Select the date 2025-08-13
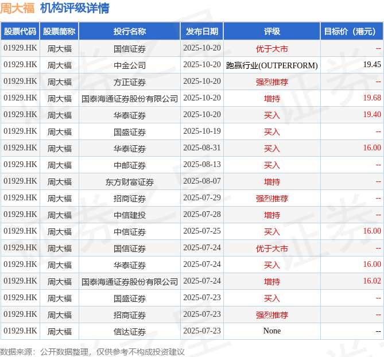Screen dimensions: 384x357 (x=202, y=164)
